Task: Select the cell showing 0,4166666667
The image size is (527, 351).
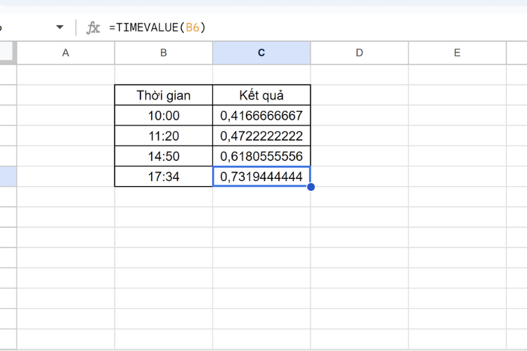Action: coord(261,116)
